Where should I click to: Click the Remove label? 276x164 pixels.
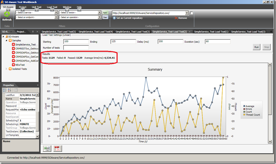182,18
